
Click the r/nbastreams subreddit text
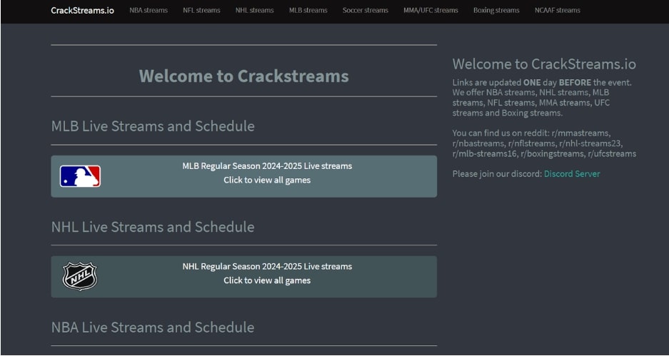pyautogui.click(x=478, y=143)
